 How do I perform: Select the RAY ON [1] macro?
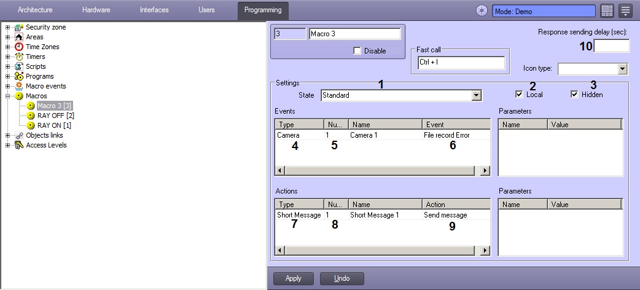coord(54,125)
